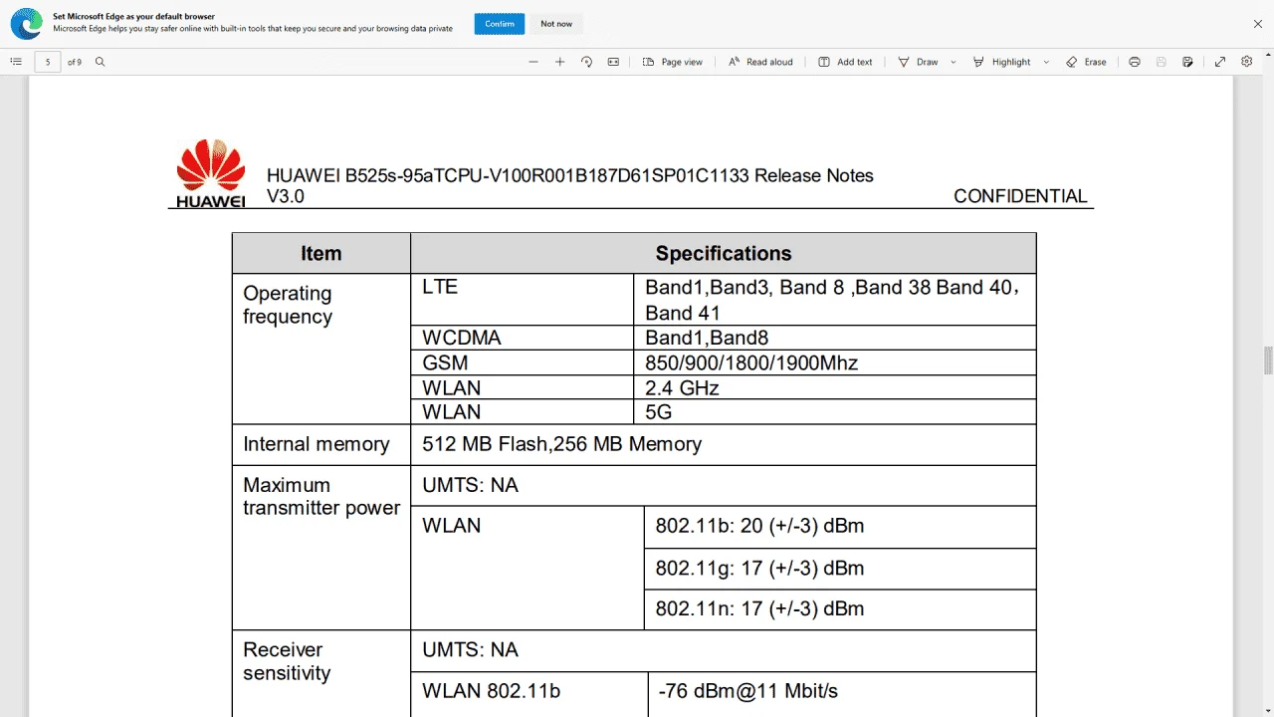
Task: Click the vertical scrollbar thumb
Action: pyautogui.click(x=1268, y=360)
